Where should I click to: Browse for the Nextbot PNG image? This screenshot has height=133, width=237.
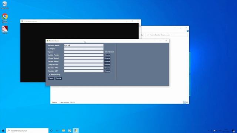107,68
